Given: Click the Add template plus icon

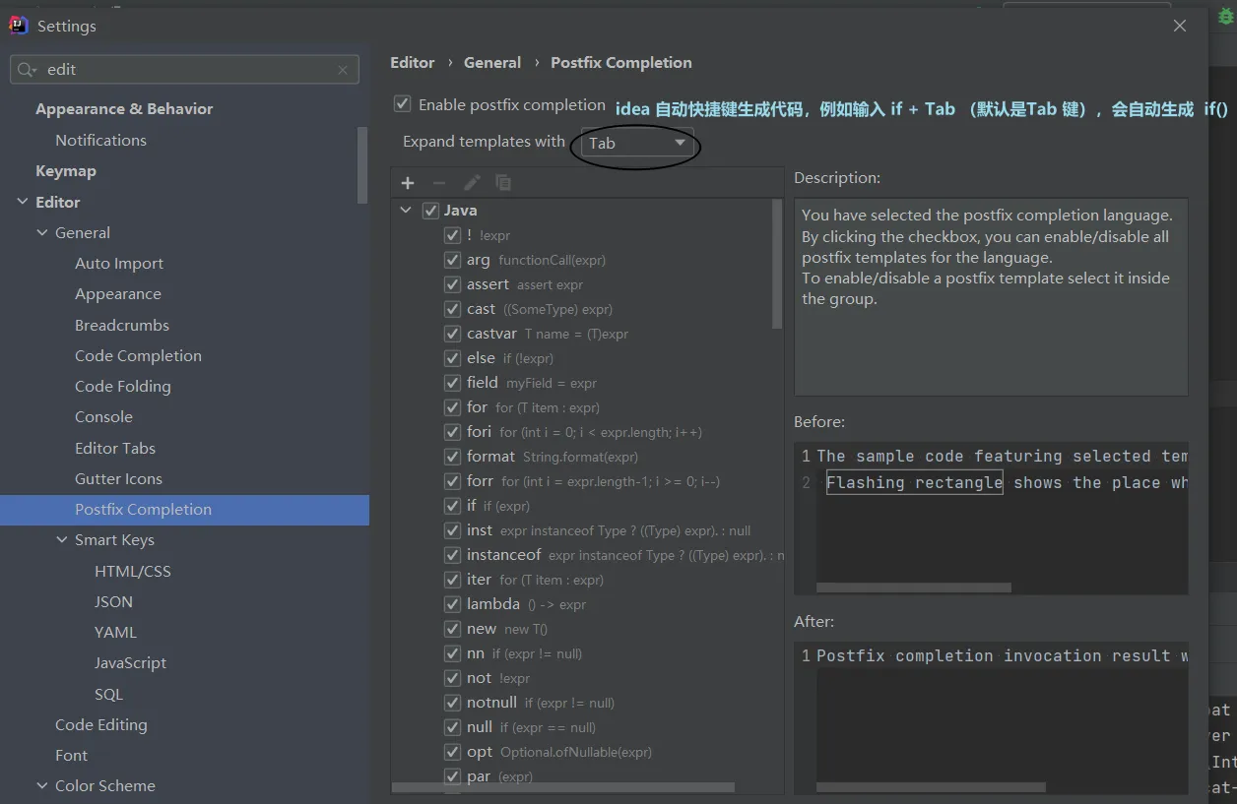Looking at the screenshot, I should (408, 183).
